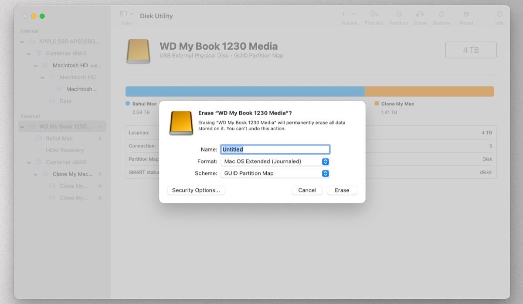Select HDM Recovery in sidebar

point(62,150)
